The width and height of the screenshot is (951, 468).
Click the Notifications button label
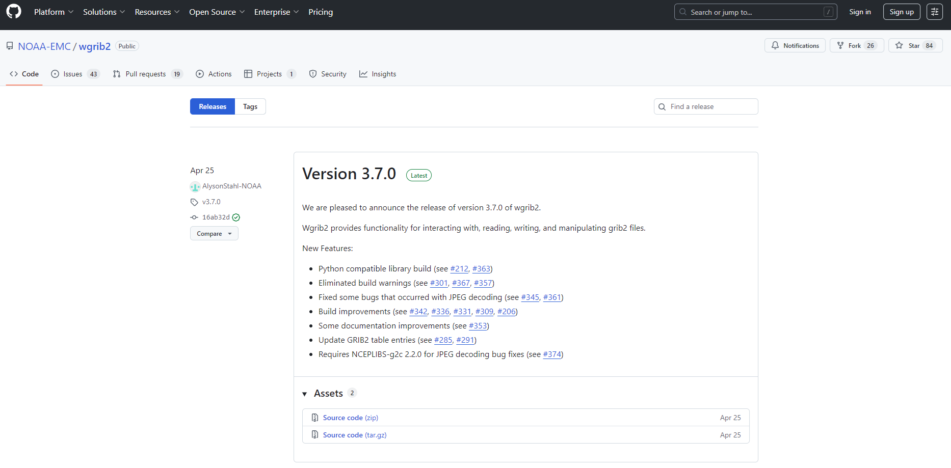(x=801, y=45)
